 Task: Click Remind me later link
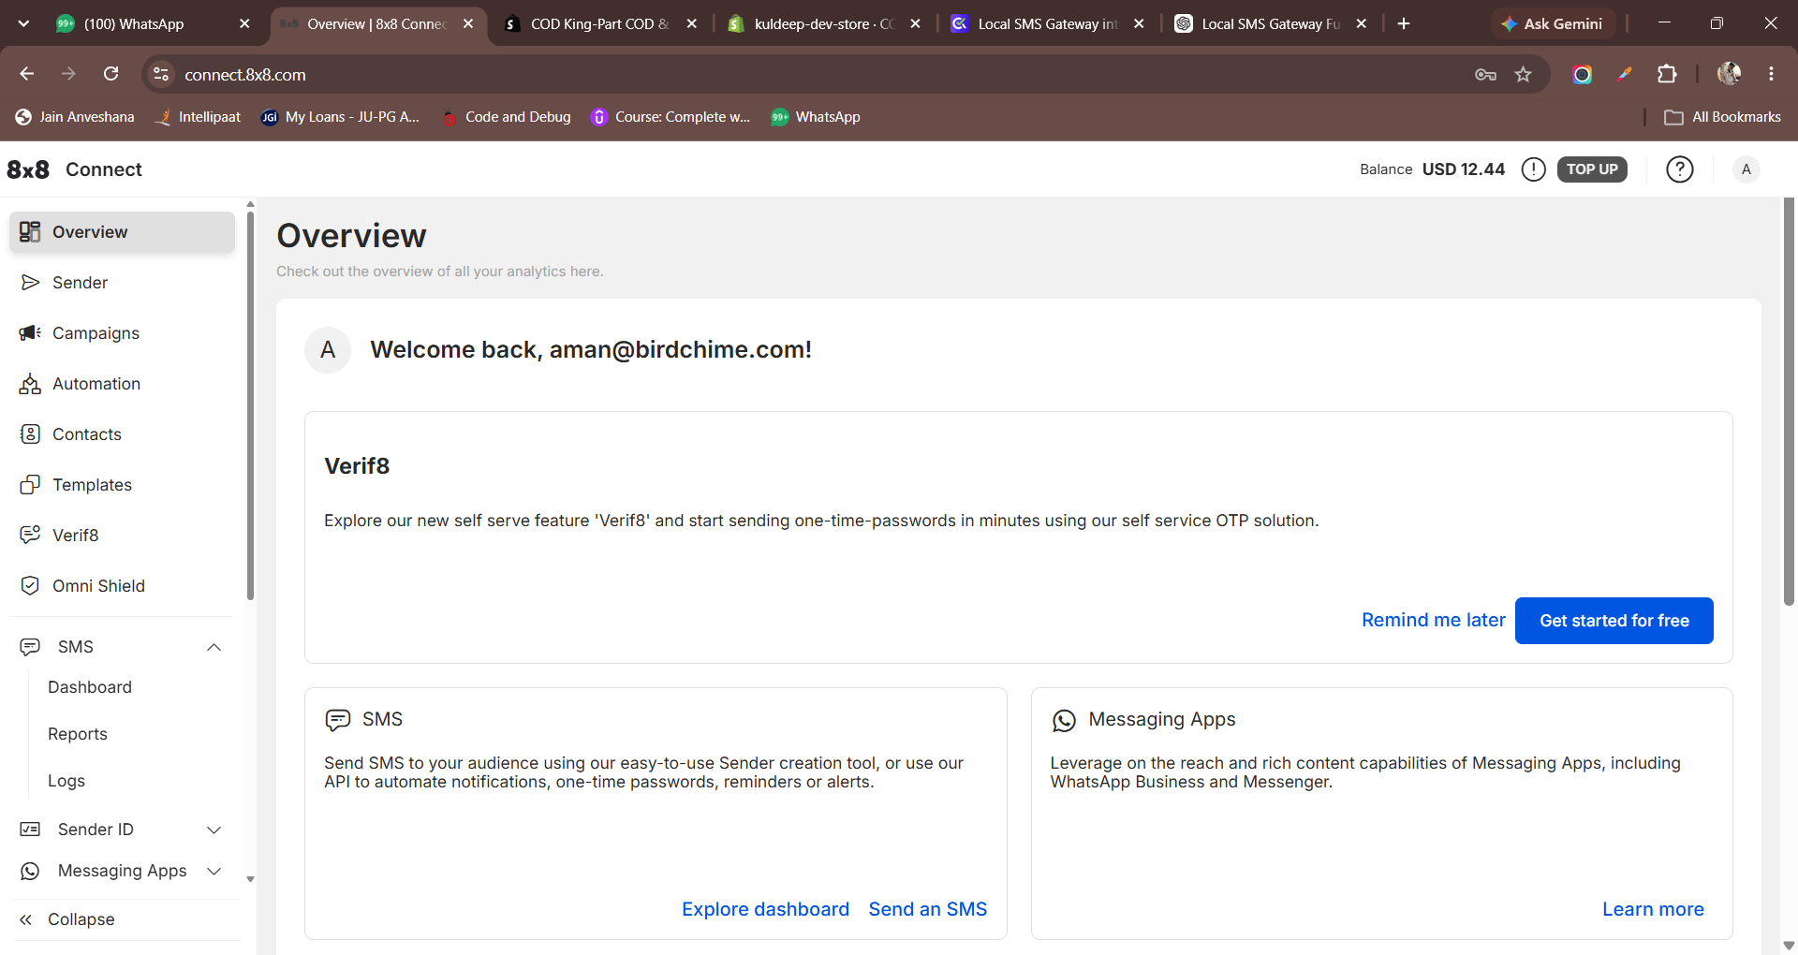click(x=1434, y=620)
